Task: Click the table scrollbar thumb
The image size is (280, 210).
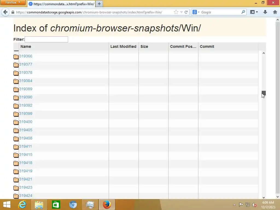Action: 264,93
